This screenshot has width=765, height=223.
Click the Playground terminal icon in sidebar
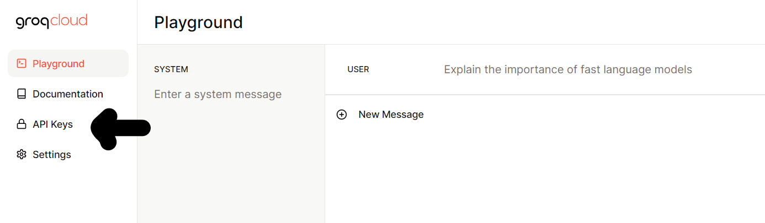coord(22,63)
